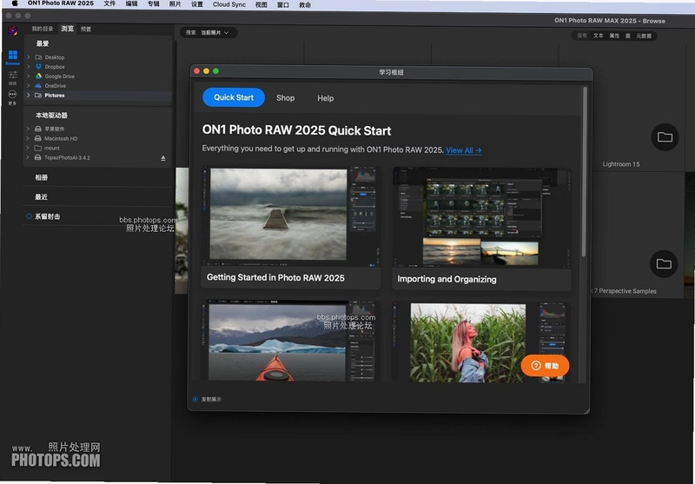Expand the Google Drive tree chevron
Screen dimensions: 695x484
coord(29,76)
